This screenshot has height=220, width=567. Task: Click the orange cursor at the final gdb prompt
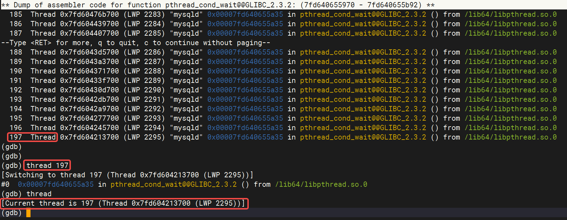[28, 213]
